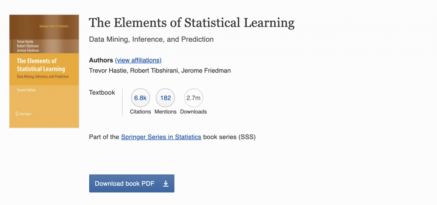Select the 182 mentions circle badge
The height and width of the screenshot is (205, 437).
pos(166,98)
